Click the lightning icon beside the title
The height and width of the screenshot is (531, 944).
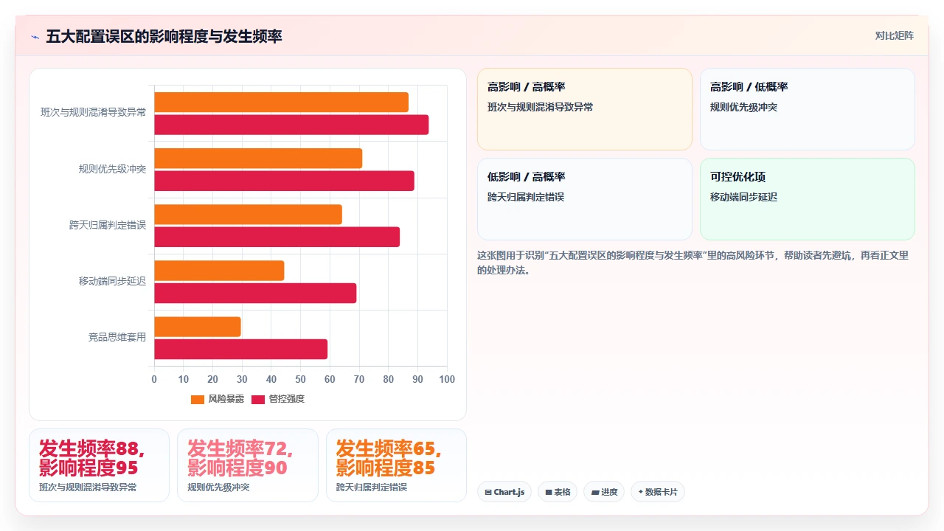pyautogui.click(x=35, y=37)
